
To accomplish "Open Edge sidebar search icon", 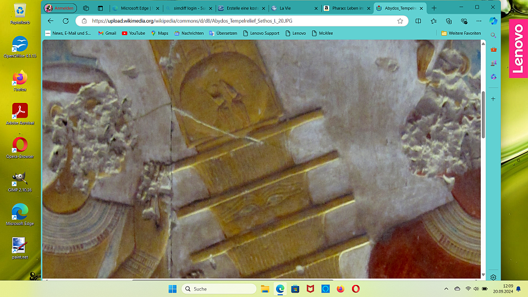I will pos(493,35).
